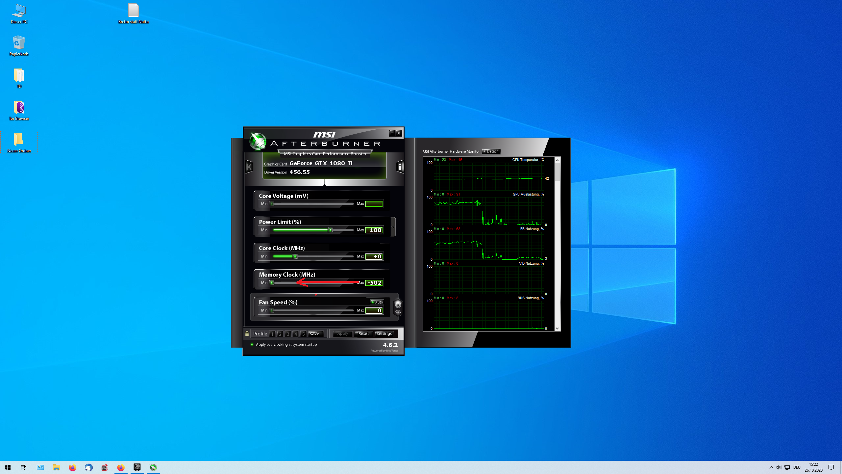Click the Core Clock slider handle
Image resolution: width=842 pixels, height=474 pixels.
[295, 256]
